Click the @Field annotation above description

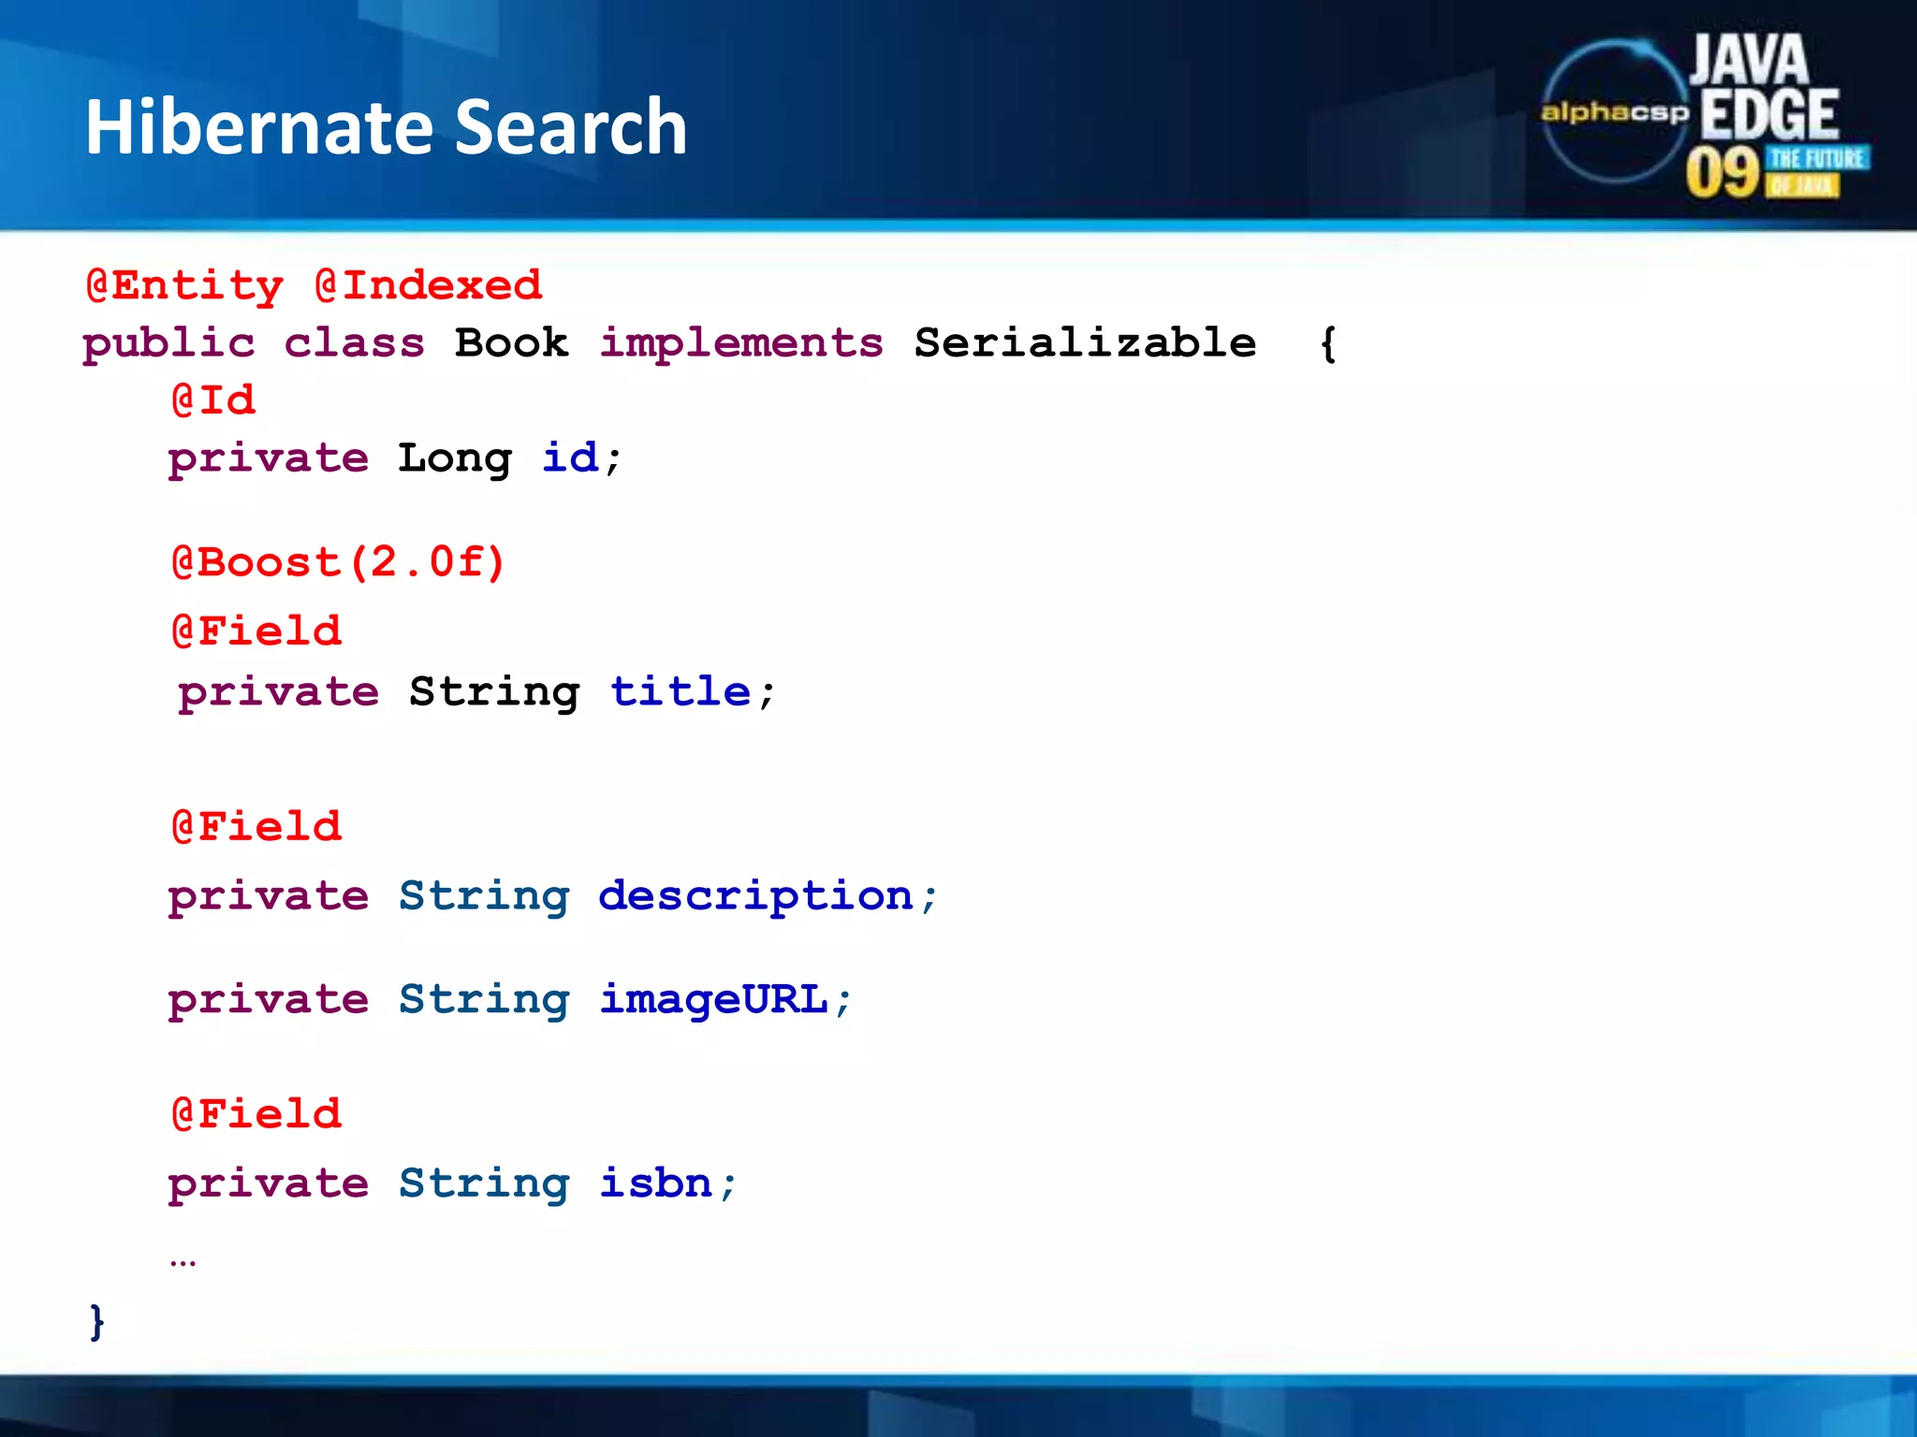tap(256, 827)
